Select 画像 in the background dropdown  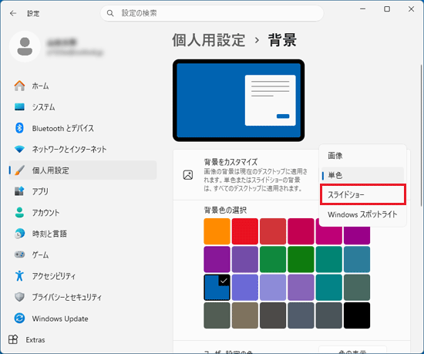point(362,156)
